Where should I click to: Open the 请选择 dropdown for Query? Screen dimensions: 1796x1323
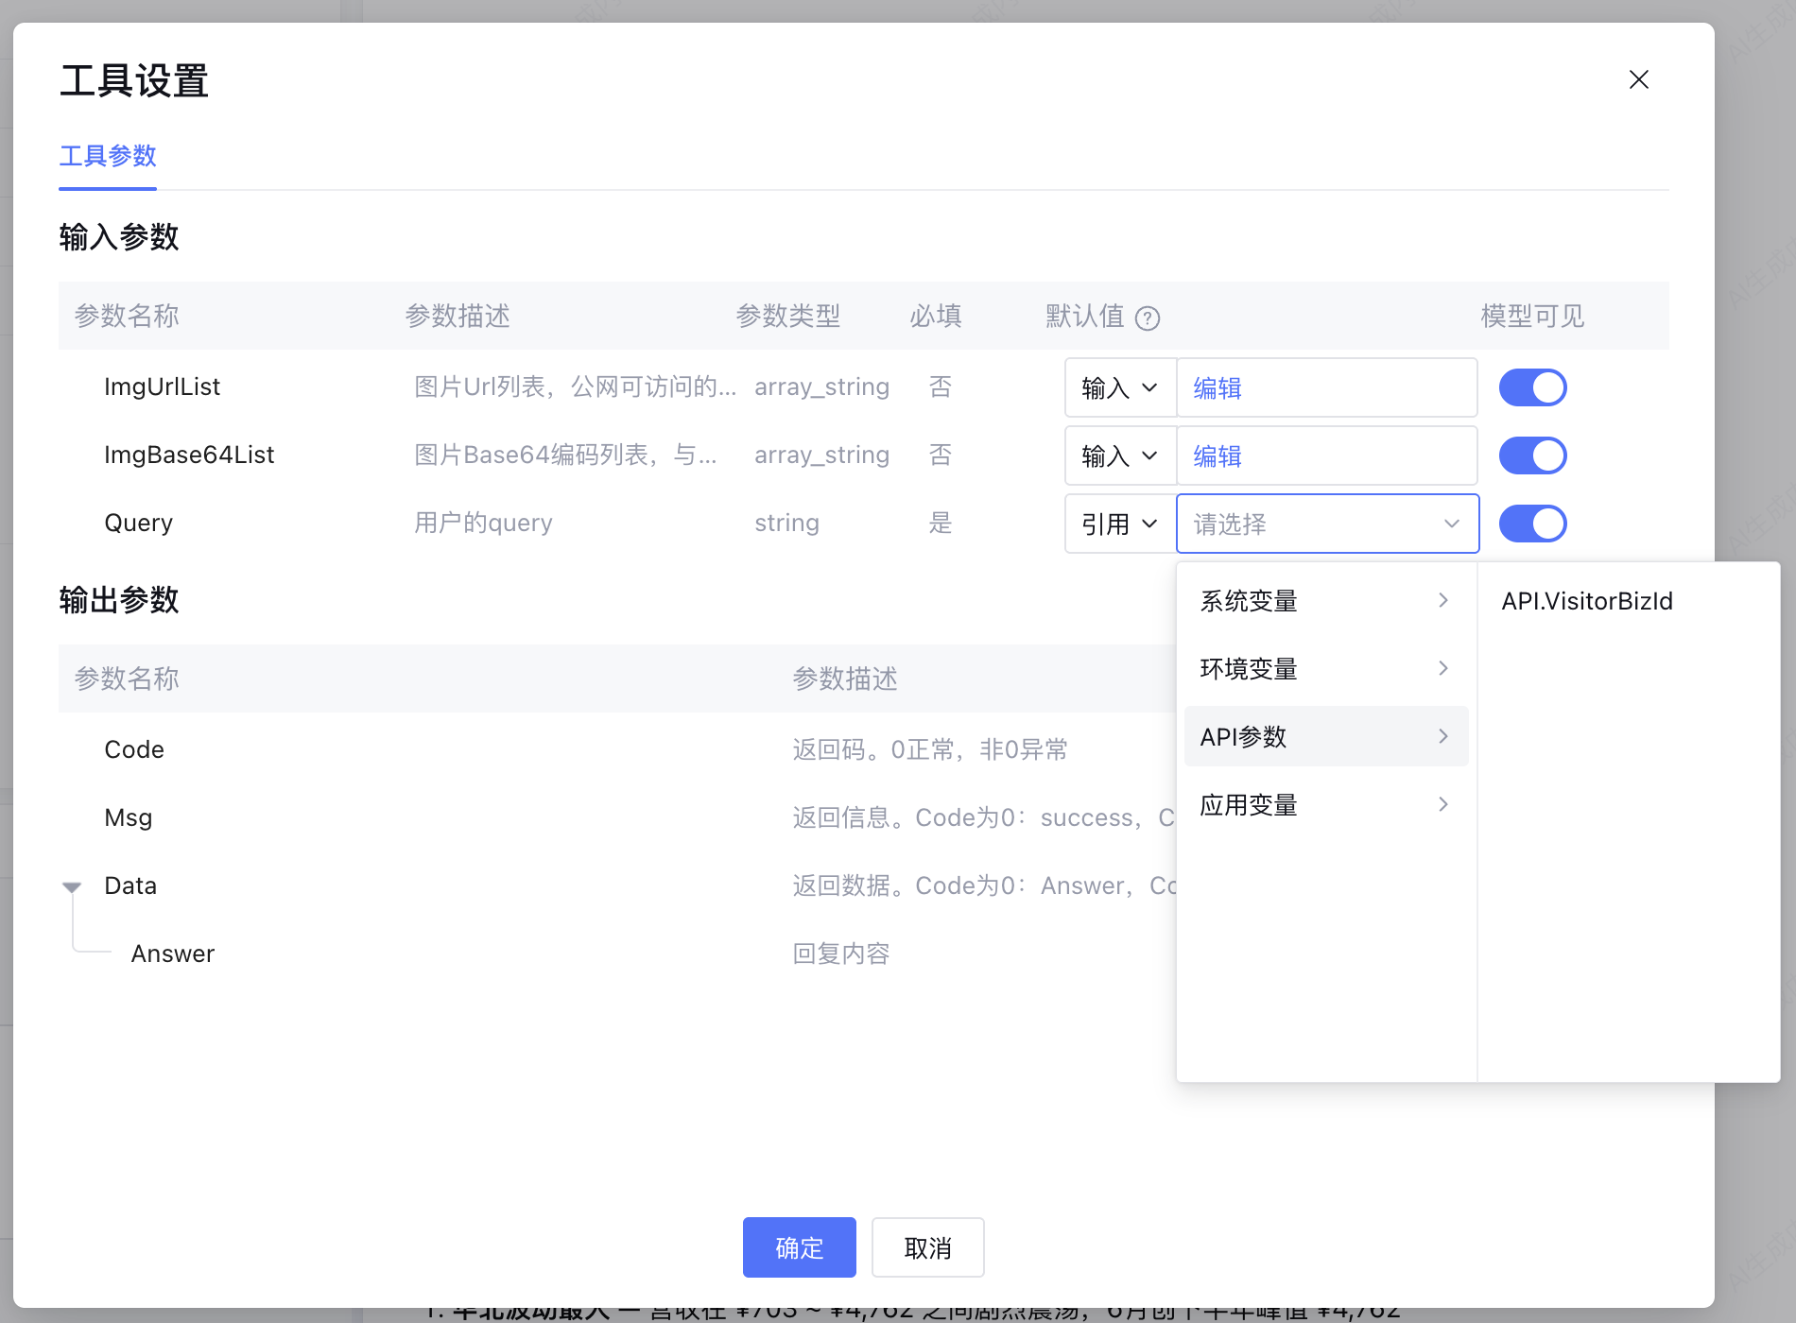coord(1327,524)
